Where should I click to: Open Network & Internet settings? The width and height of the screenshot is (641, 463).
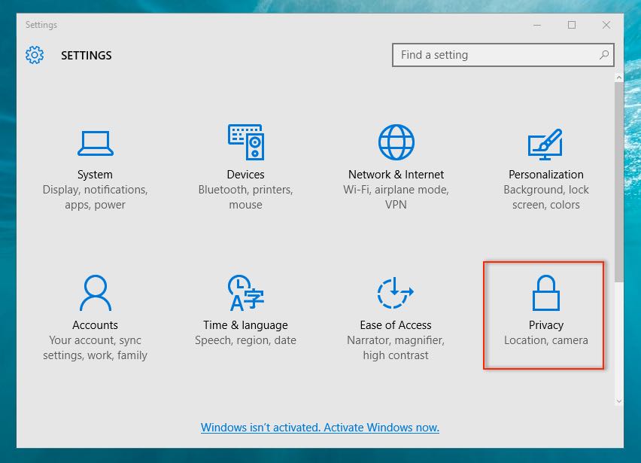tap(394, 158)
